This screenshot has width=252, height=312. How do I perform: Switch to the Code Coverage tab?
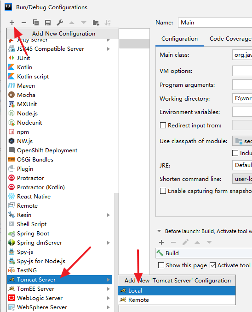pos(230,39)
